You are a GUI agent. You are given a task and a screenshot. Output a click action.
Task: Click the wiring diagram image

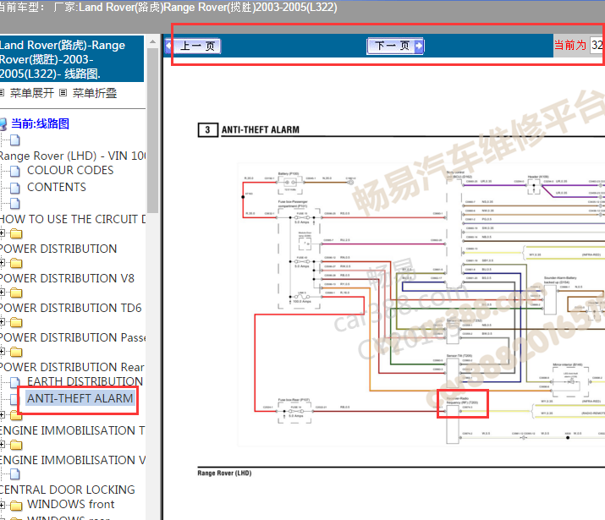point(421,304)
